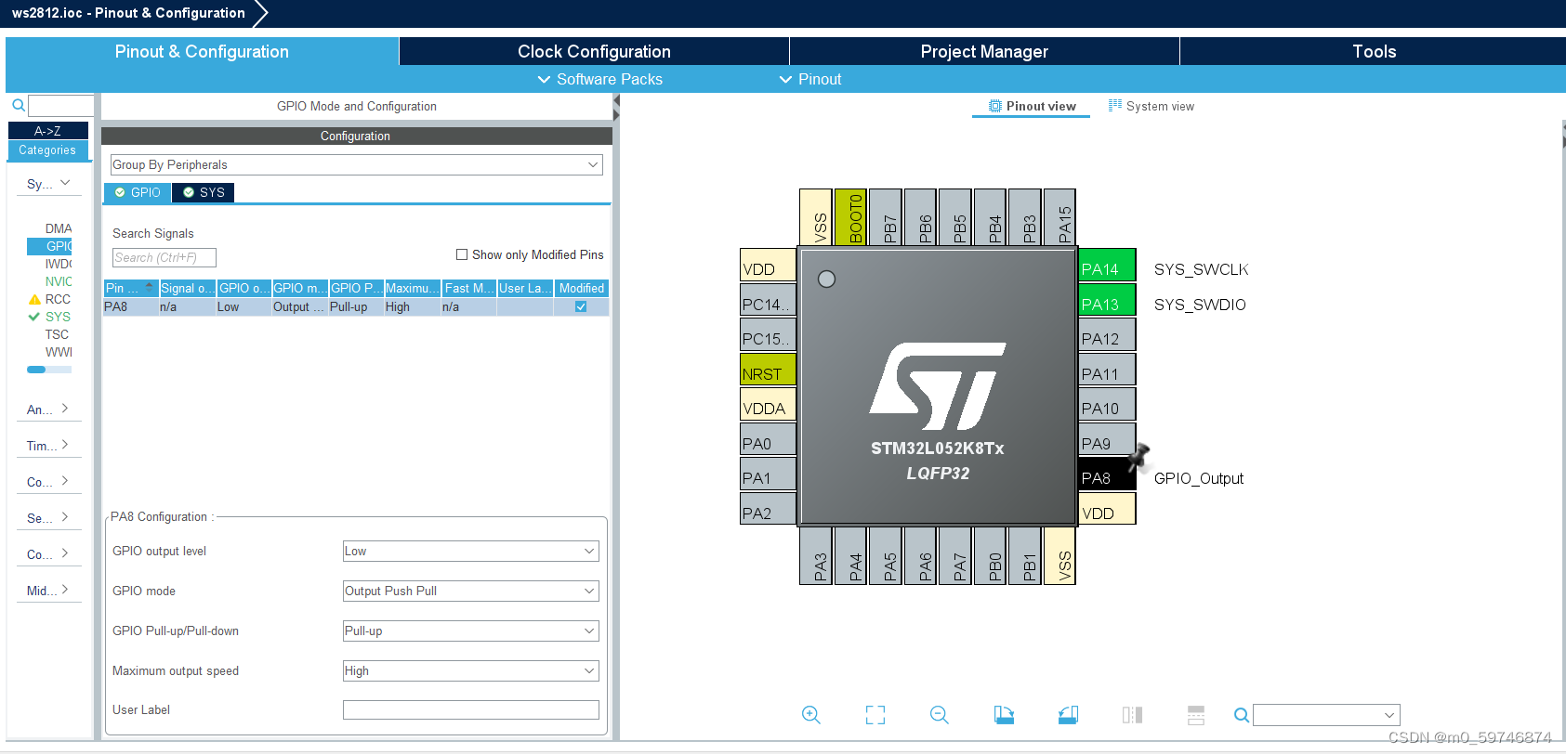This screenshot has height=754, width=1566.
Task: Open the Group By Peripherals dropdown
Action: (x=357, y=164)
